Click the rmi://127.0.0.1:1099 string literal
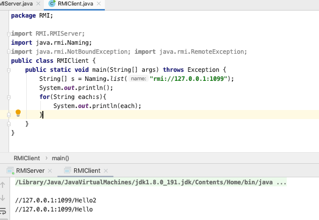This screenshot has width=319, height=220. pos(188,79)
